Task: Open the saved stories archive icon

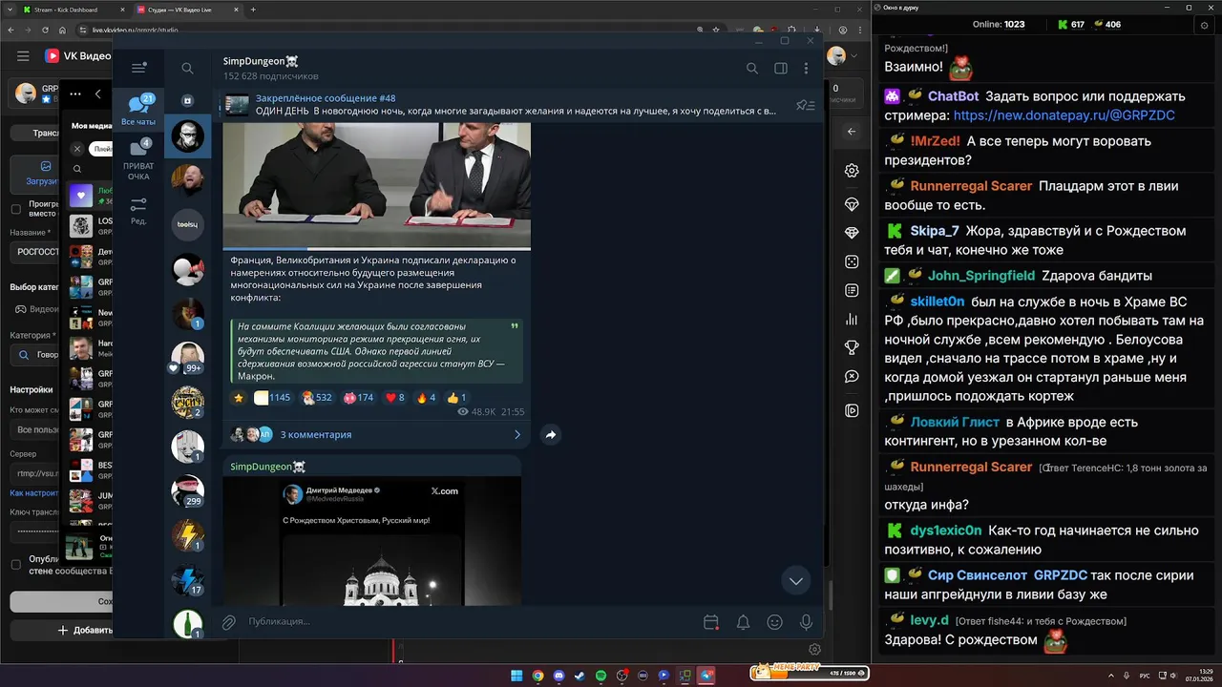Action: tap(188, 100)
